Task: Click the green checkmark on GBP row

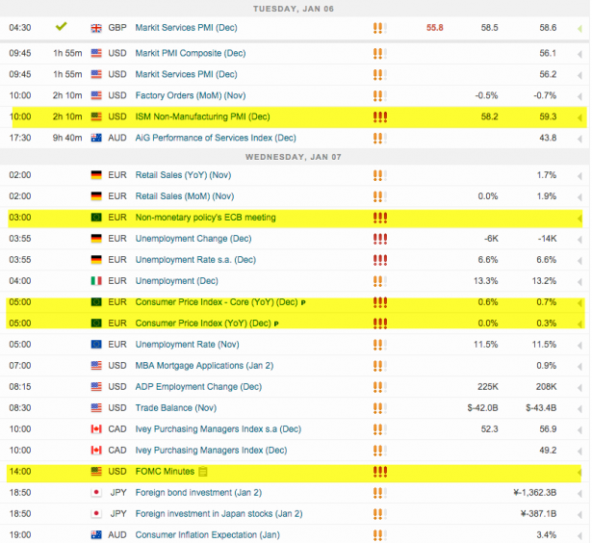Action: tap(62, 26)
